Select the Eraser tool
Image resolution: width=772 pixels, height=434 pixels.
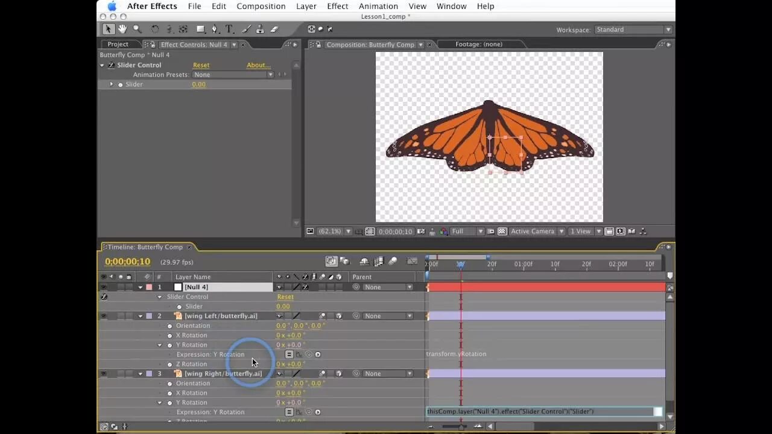[274, 29]
